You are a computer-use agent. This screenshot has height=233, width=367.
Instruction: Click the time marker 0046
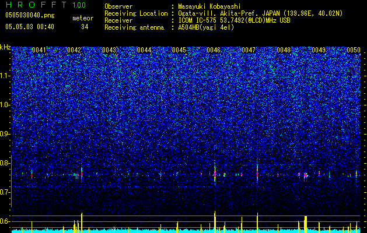click(214, 50)
